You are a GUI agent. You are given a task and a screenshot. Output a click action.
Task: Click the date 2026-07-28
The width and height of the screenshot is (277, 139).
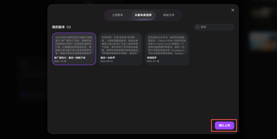pyautogui.click(x=153, y=61)
